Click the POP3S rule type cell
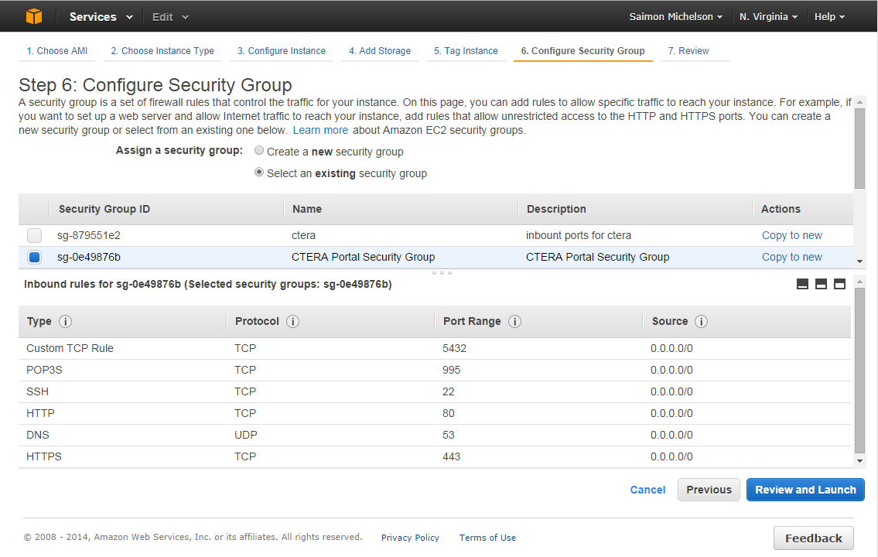 [44, 370]
